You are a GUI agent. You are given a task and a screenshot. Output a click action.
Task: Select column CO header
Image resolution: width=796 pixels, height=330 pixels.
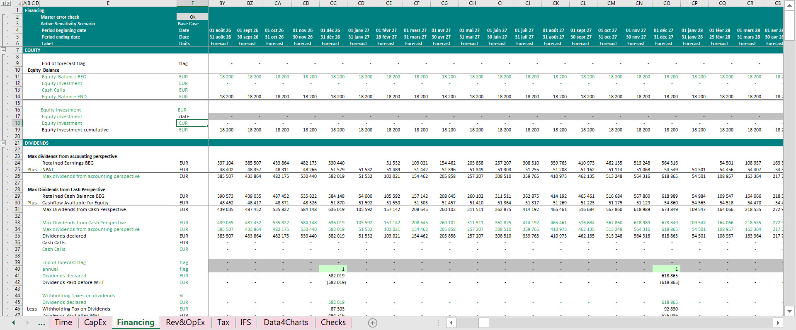(667, 3)
